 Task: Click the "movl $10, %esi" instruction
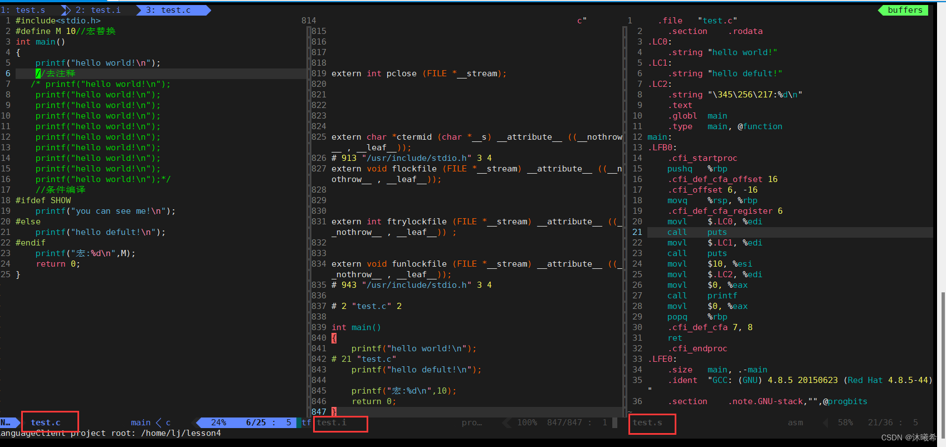coord(710,264)
